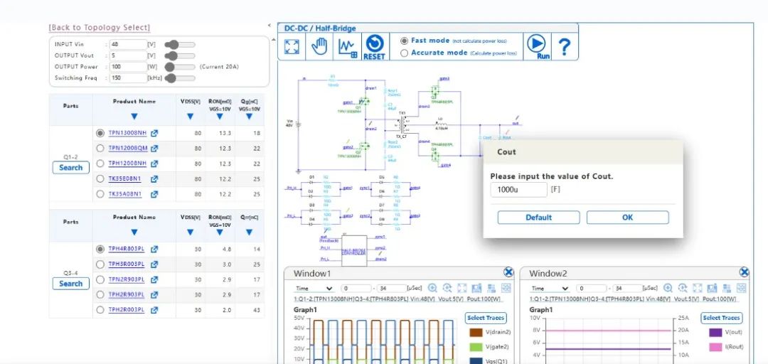
Task: Sort Q1-2 table by Qg arrow
Action: click(250, 117)
